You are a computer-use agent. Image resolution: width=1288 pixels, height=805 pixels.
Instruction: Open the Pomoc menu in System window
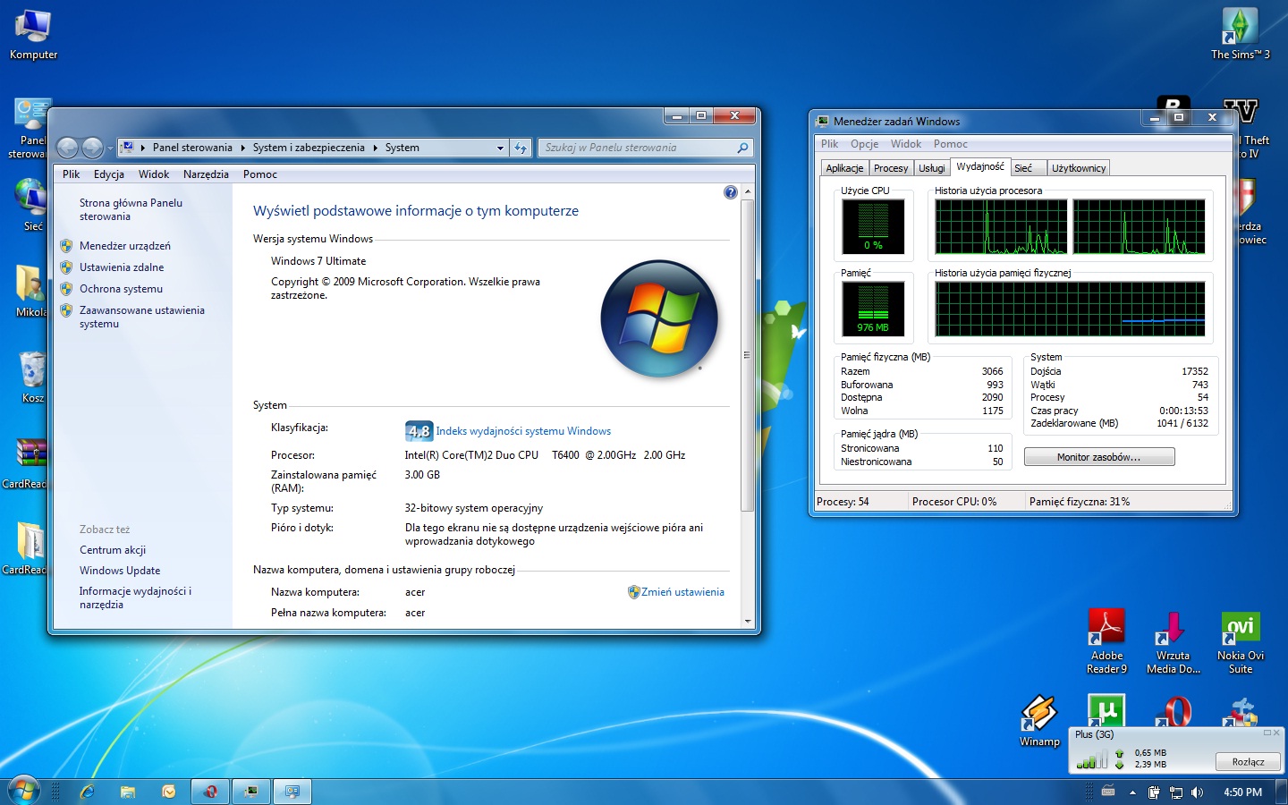260,174
